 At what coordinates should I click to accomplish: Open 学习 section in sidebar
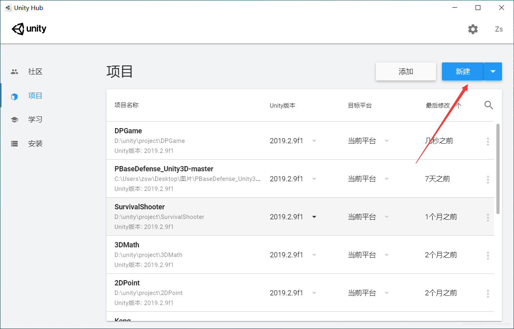tap(35, 120)
